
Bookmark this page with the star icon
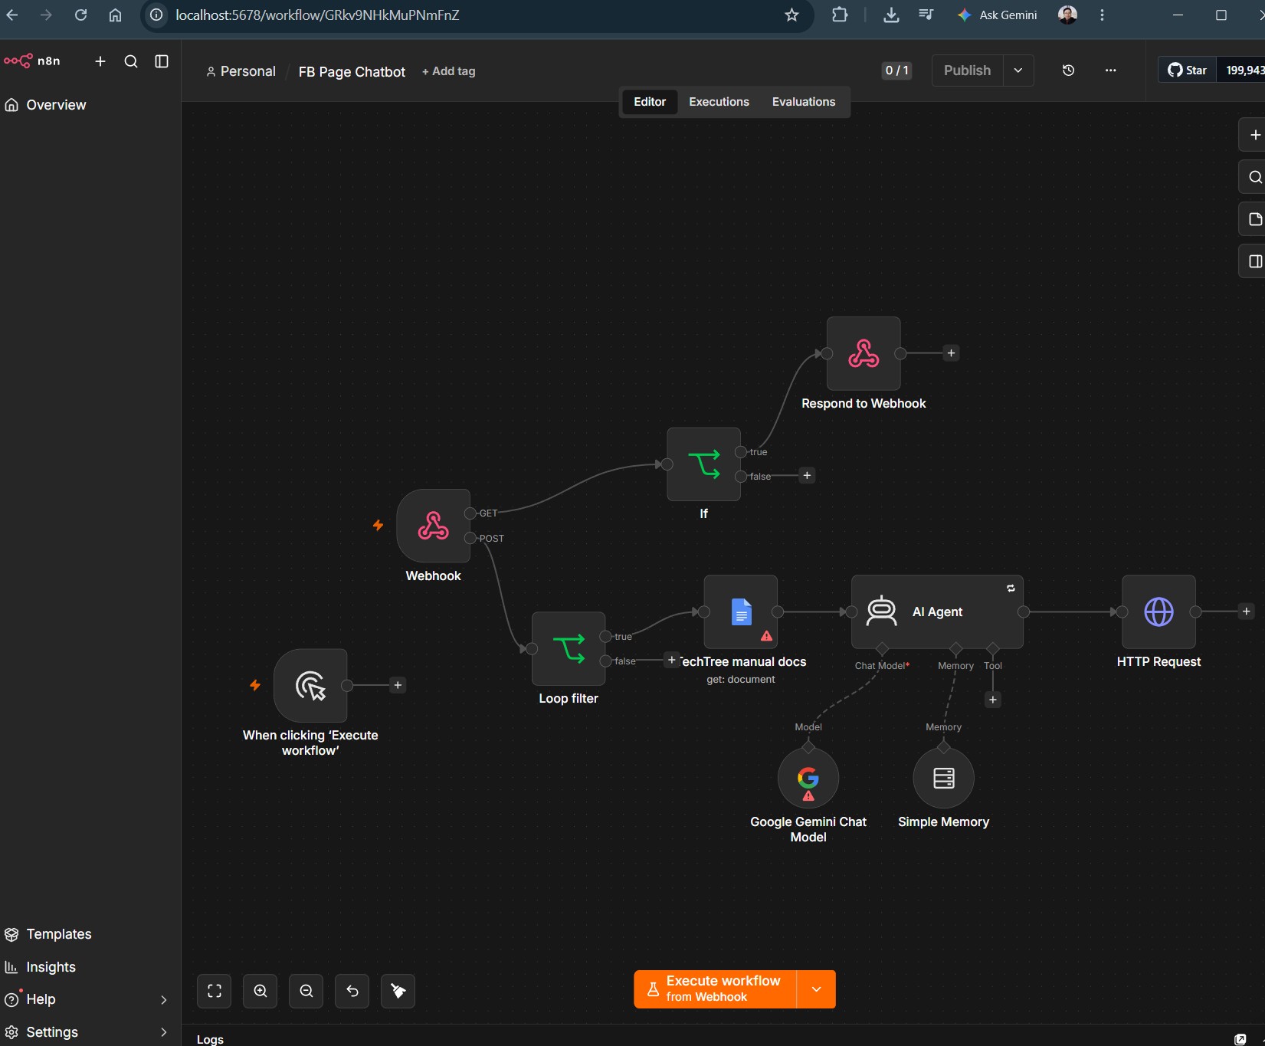click(791, 15)
